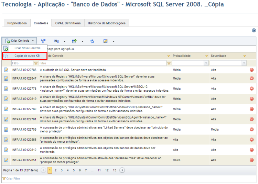
Task: Delete control INFRA7.00122847
Action: (251, 78)
